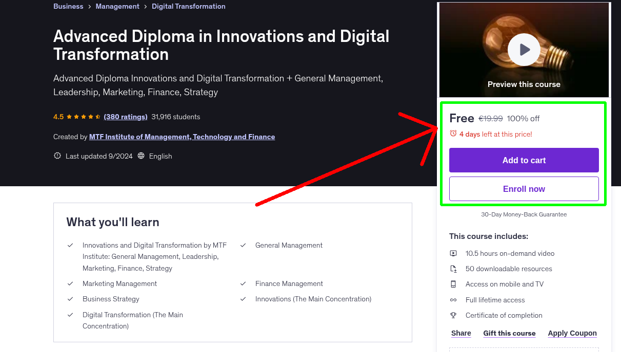The image size is (621, 352).
Task: Click the mobile access icon in course includes
Action: (453, 284)
